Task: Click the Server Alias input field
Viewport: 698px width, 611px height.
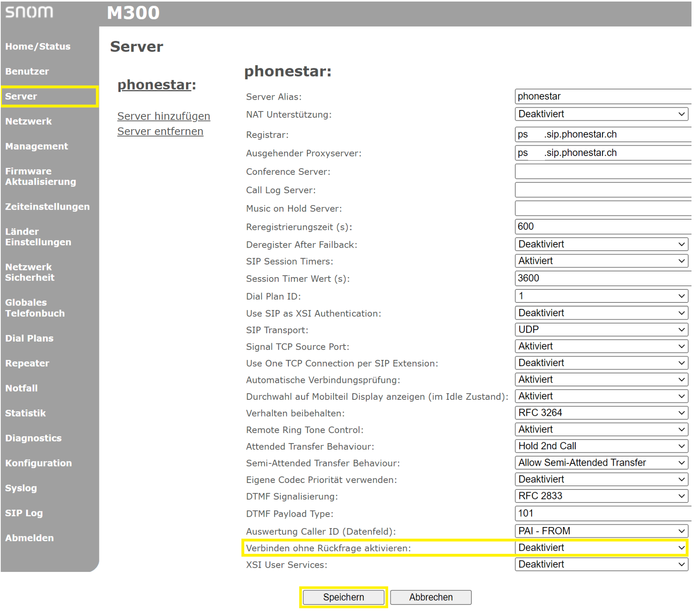Action: pos(603,96)
